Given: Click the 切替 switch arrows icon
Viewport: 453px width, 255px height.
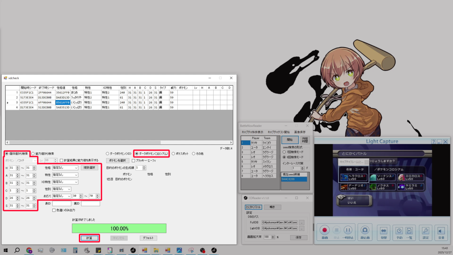Looking at the screenshot, I should point(384,231).
